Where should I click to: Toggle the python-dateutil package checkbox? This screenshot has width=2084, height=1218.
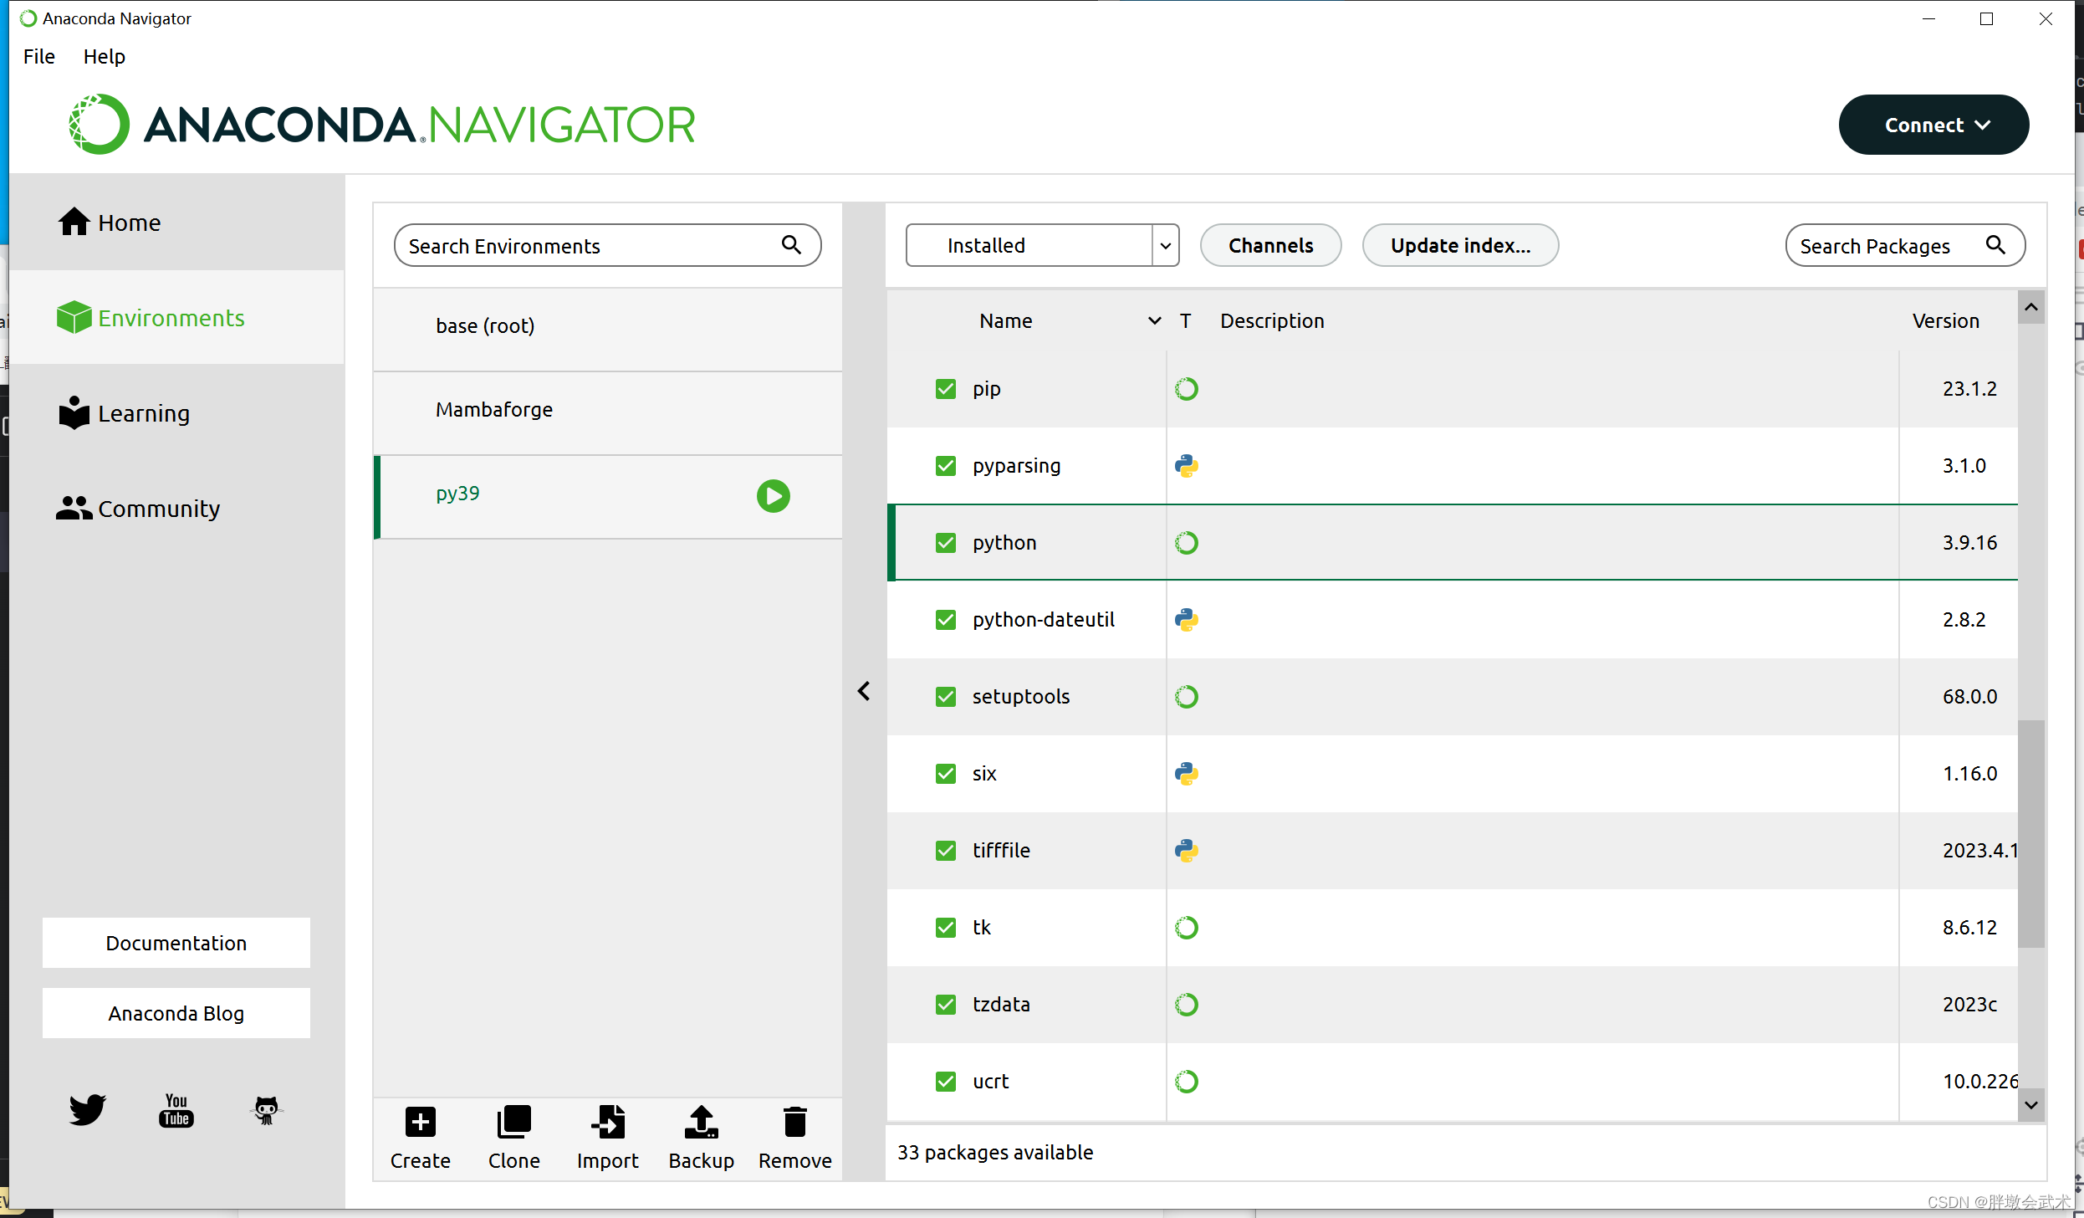[x=946, y=620]
